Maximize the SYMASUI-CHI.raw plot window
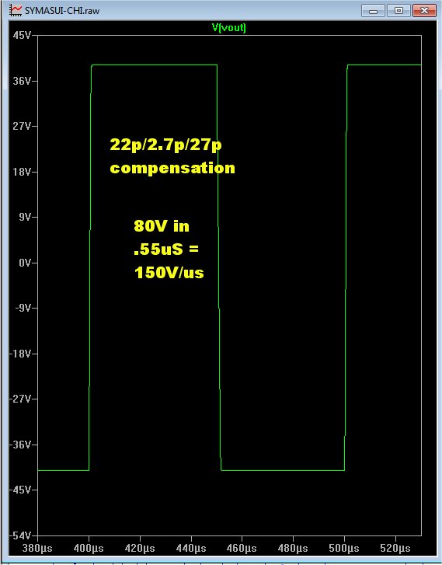The height and width of the screenshot is (565, 442). click(398, 10)
